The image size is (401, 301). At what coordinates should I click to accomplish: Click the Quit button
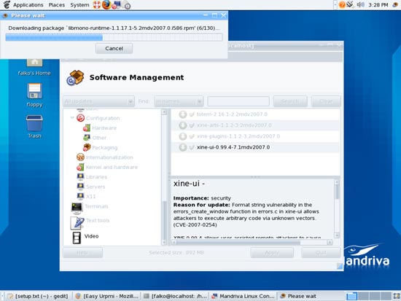click(321, 253)
